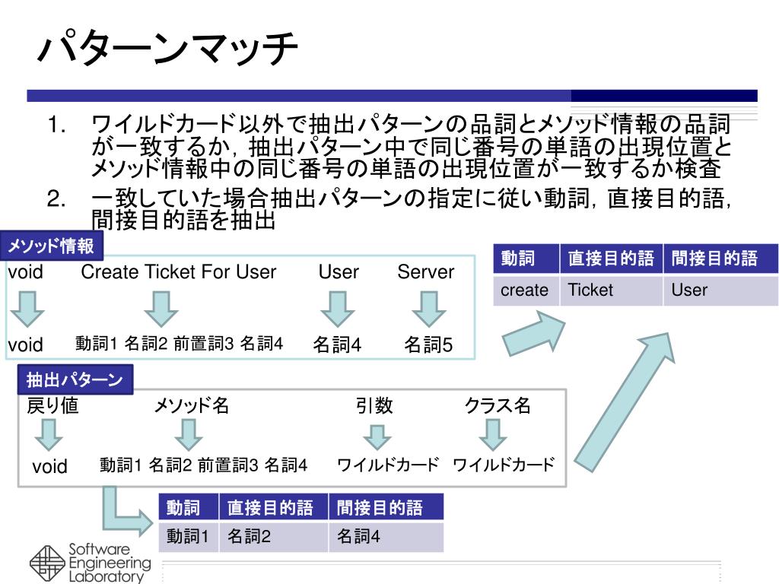Click the slide title パターンマッチ
This screenshot has height=584, width=779.
coord(167,48)
